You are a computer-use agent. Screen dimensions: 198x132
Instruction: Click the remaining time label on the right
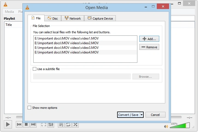point(190,118)
